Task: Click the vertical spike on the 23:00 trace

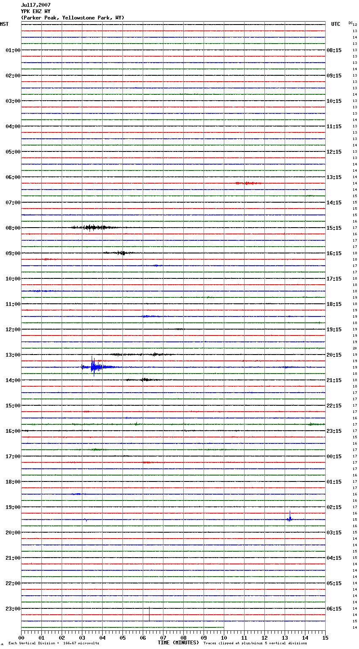Action: [149, 614]
